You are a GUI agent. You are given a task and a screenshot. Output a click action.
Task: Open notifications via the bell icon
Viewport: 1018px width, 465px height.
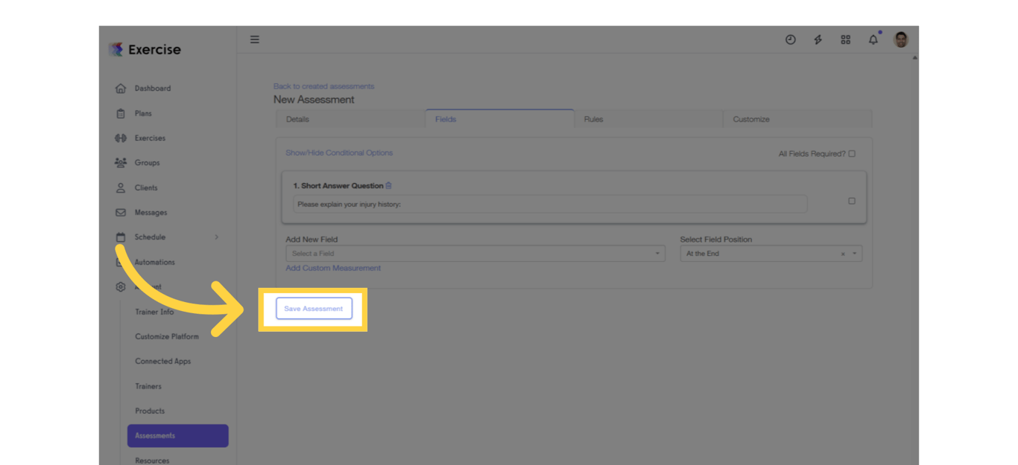[873, 39]
